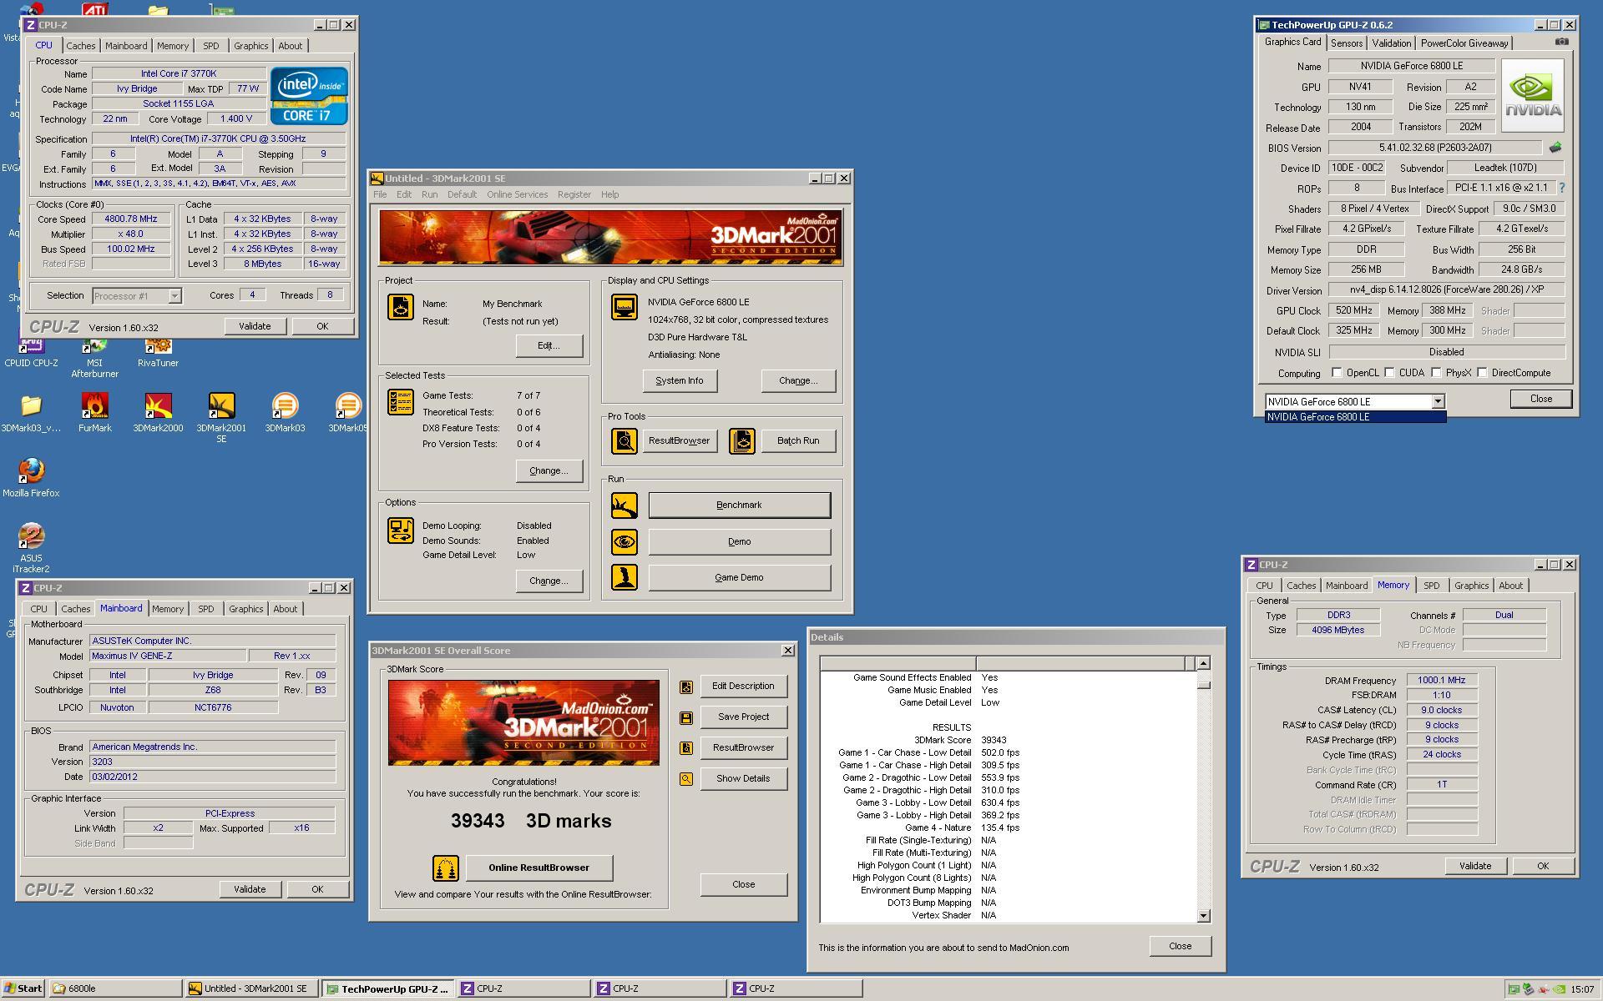Open the 3DMark03 desktop icon
This screenshot has height=1001, width=1603.
(285, 413)
